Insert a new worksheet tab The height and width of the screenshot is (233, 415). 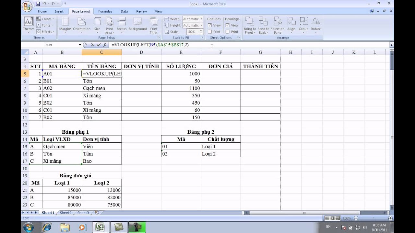(x=97, y=213)
